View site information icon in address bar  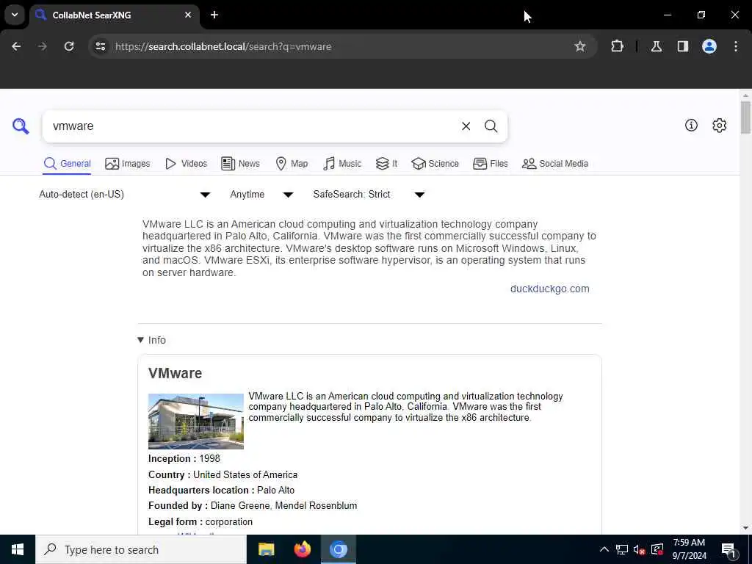[100, 46]
